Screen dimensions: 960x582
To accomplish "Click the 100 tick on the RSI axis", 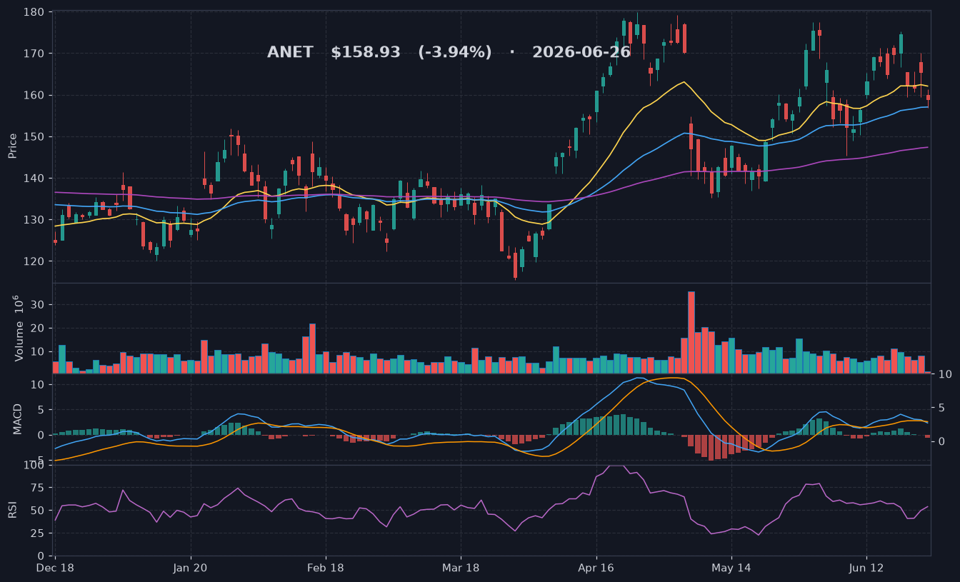I will pyautogui.click(x=35, y=466).
